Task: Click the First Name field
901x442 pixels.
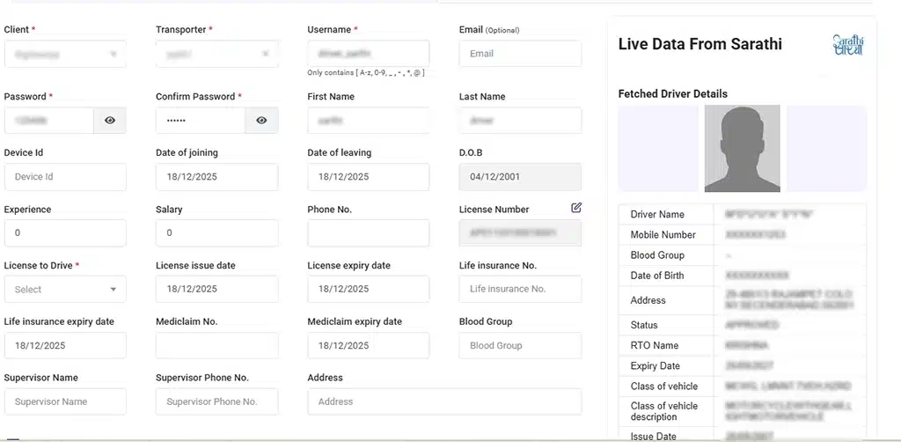Action: [x=369, y=121]
